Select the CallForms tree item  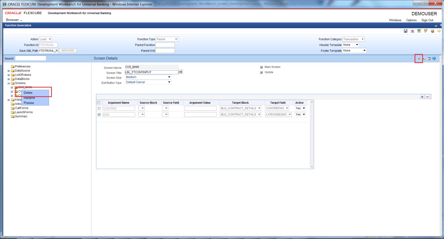[x=22, y=108]
